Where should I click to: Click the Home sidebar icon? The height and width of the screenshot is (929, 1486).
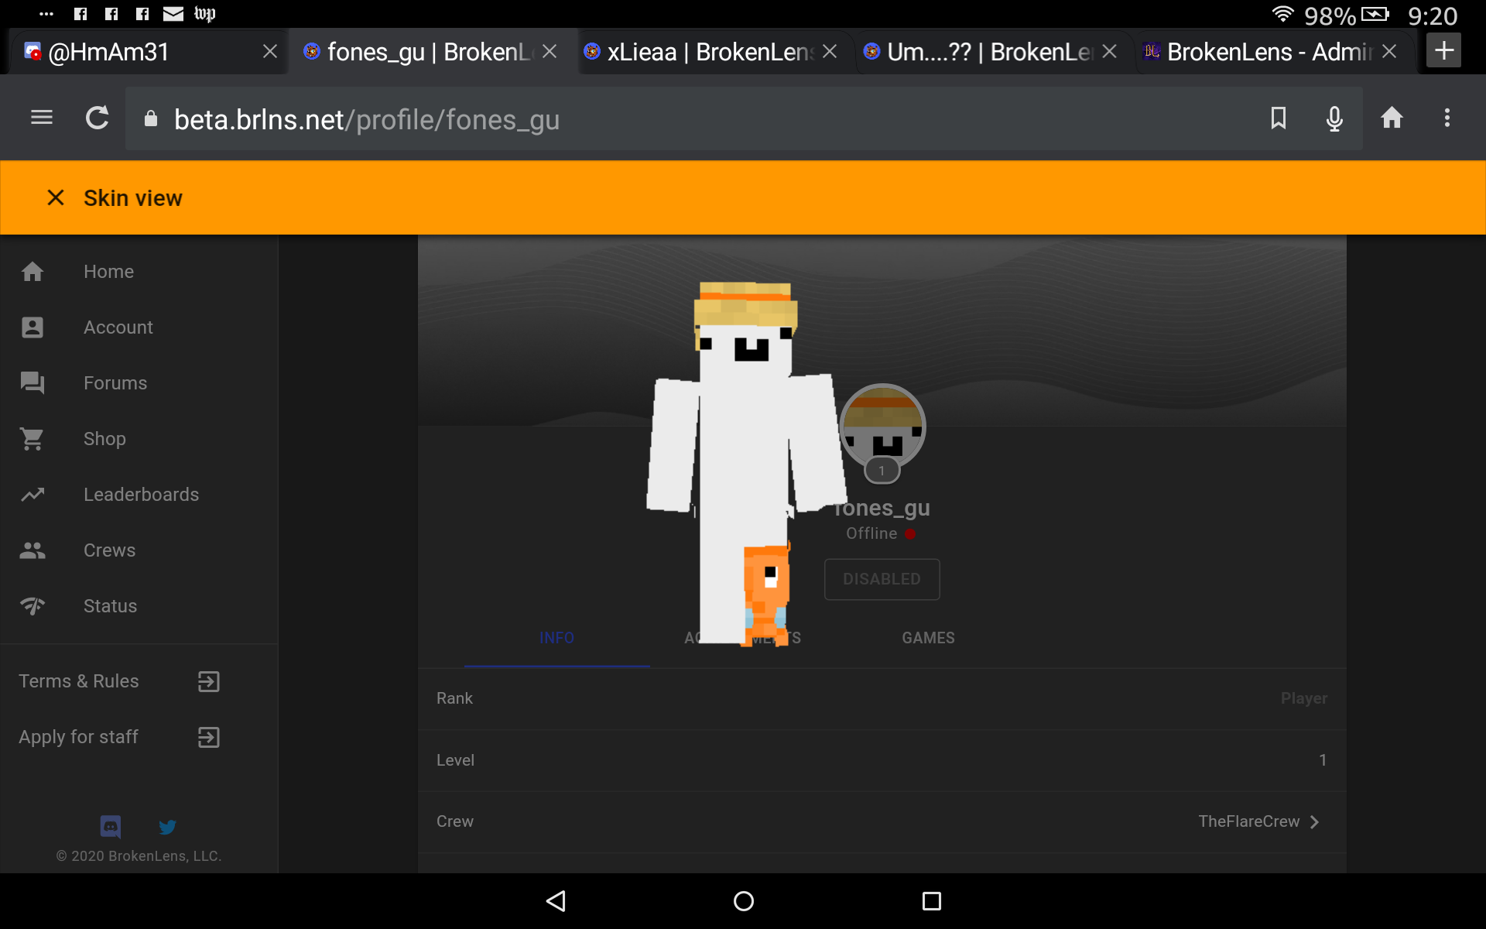click(33, 272)
